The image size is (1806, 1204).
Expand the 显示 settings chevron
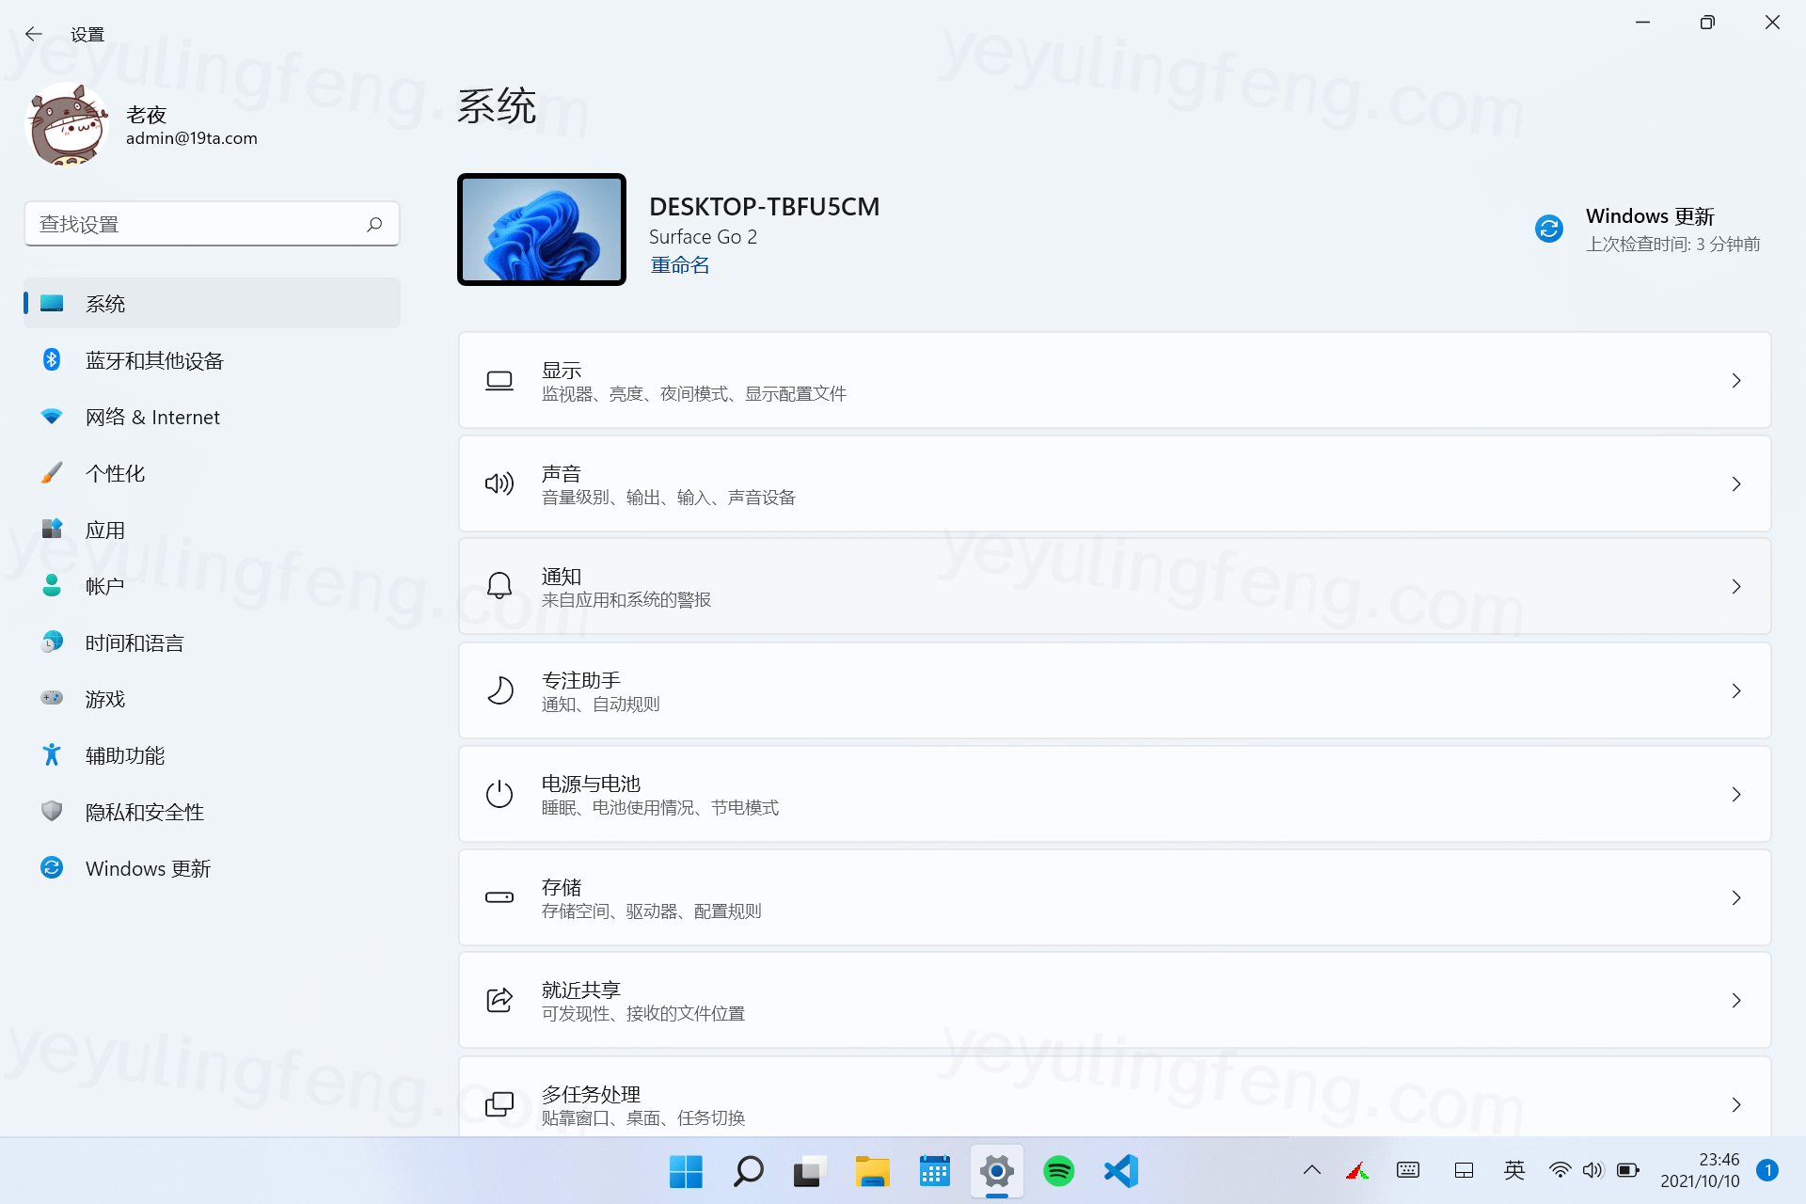[1735, 381]
